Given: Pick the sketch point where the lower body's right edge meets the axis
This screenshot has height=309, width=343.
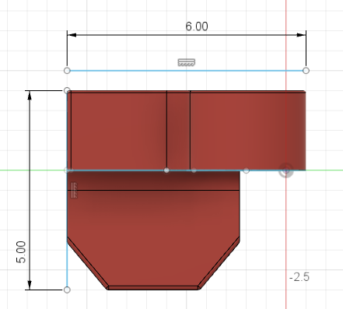Looking at the screenshot, I should point(246,170).
